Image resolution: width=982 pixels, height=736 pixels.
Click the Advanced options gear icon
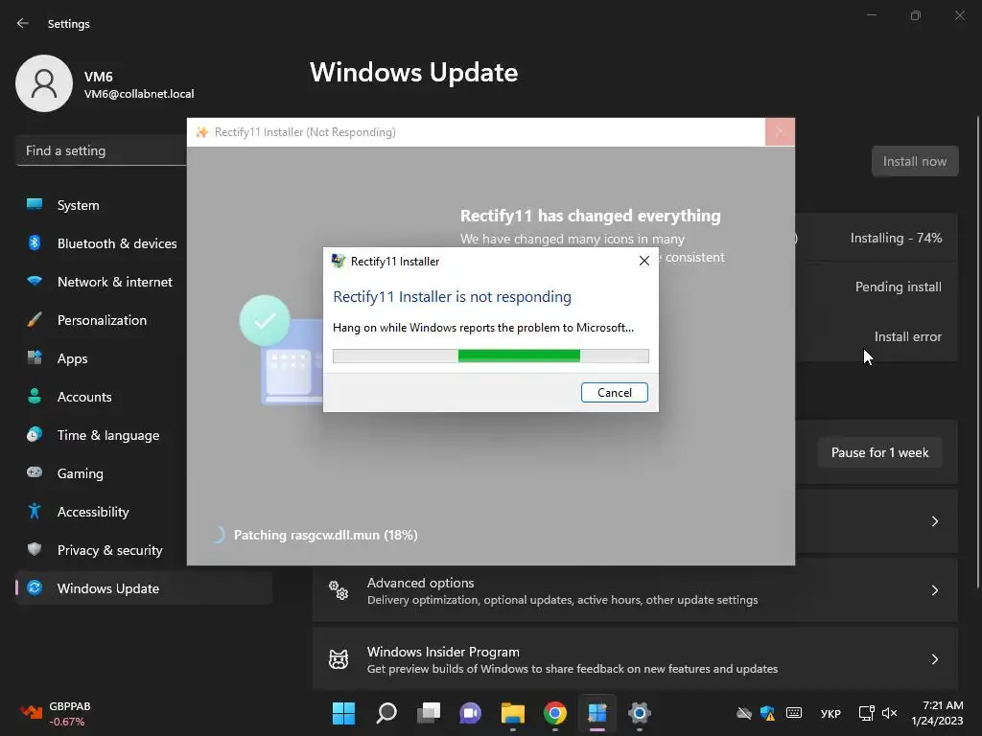[339, 590]
